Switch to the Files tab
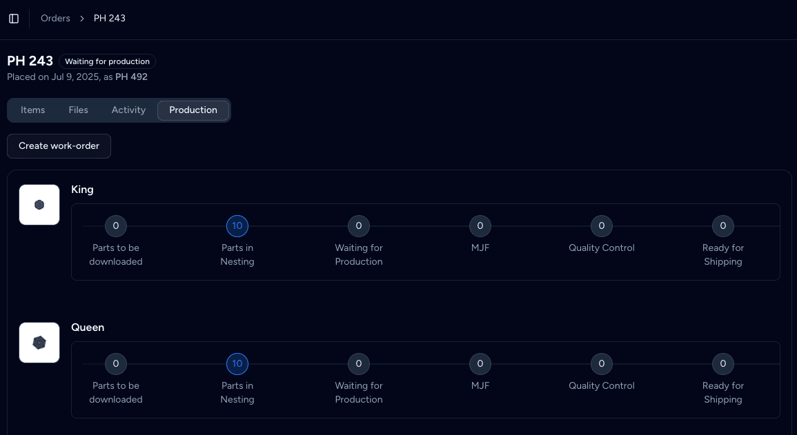This screenshot has height=435, width=797. tap(78, 110)
